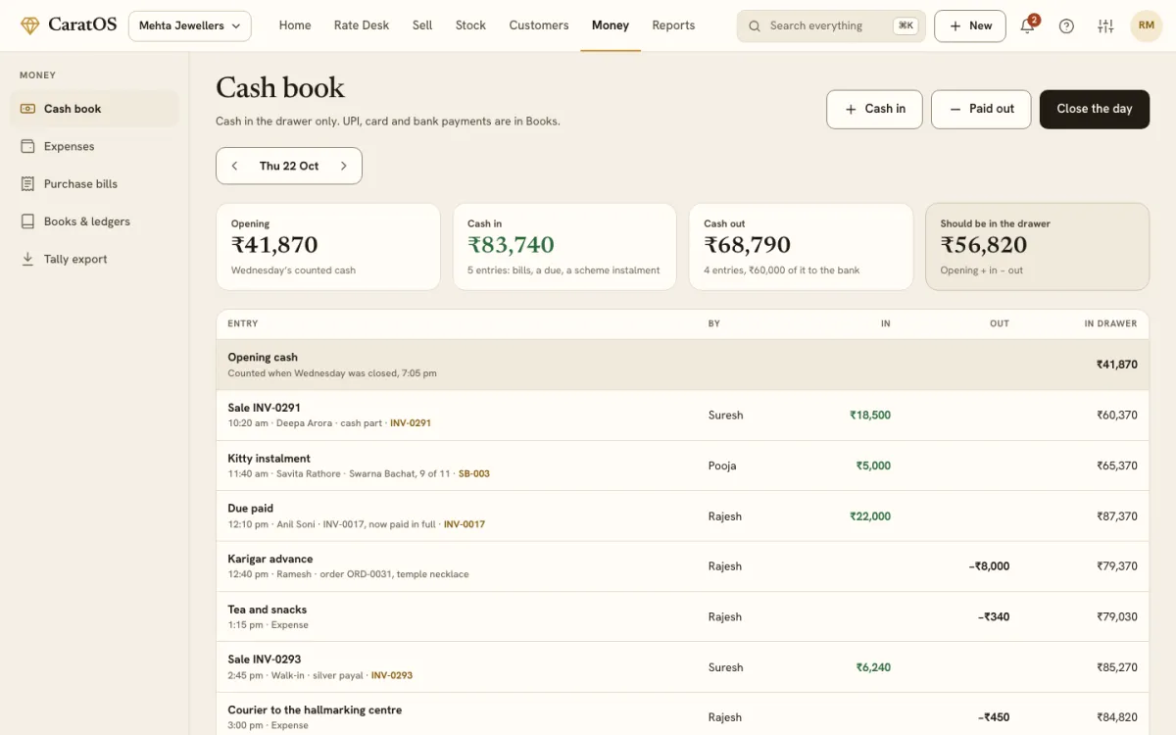Click the search magnifier icon
Screen dimensions: 1176x735
(x=755, y=26)
